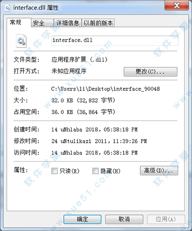Click the 创建时间 creation date value
192x231 pixels.
coord(95,129)
